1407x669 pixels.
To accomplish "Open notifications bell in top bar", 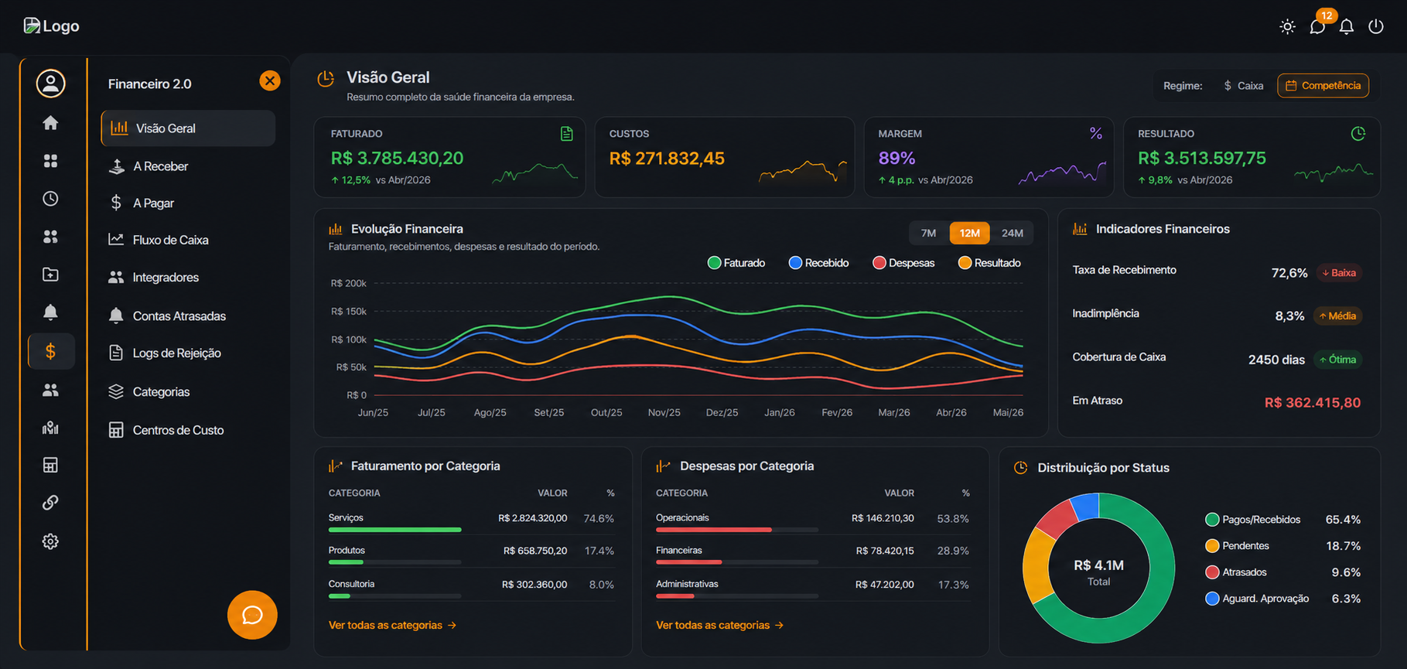I will [x=1347, y=26].
